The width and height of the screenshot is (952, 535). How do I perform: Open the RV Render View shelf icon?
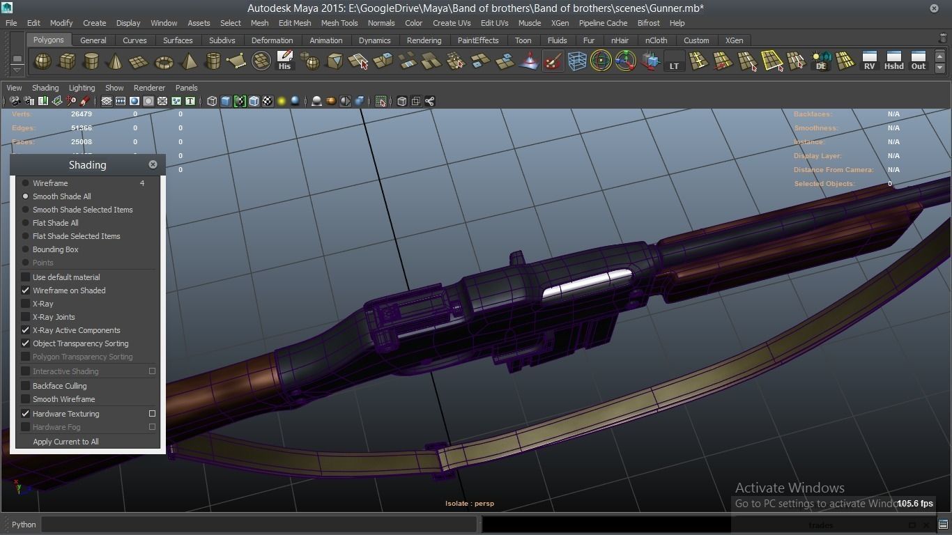pos(869,61)
